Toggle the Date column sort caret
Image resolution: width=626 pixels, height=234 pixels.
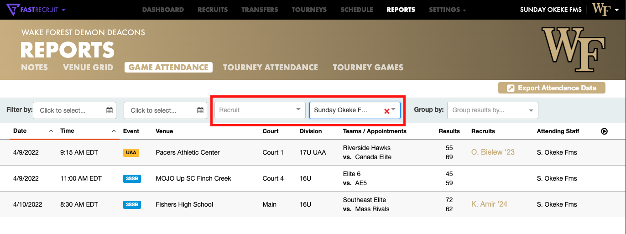tap(51, 131)
